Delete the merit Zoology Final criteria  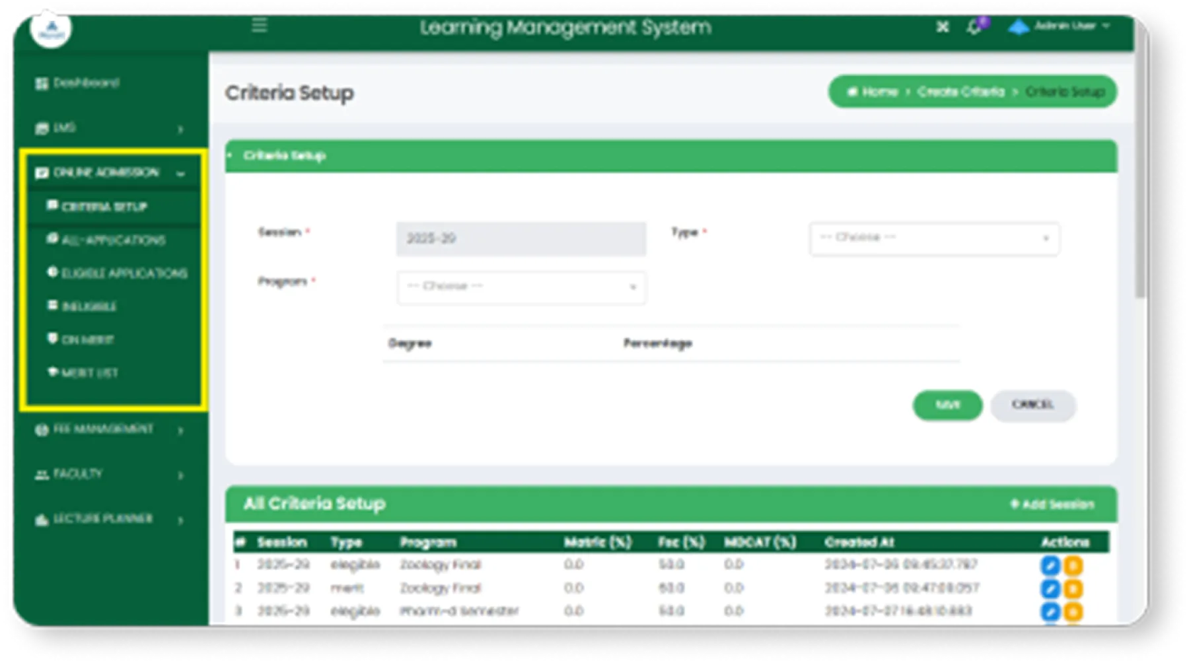coord(1073,588)
